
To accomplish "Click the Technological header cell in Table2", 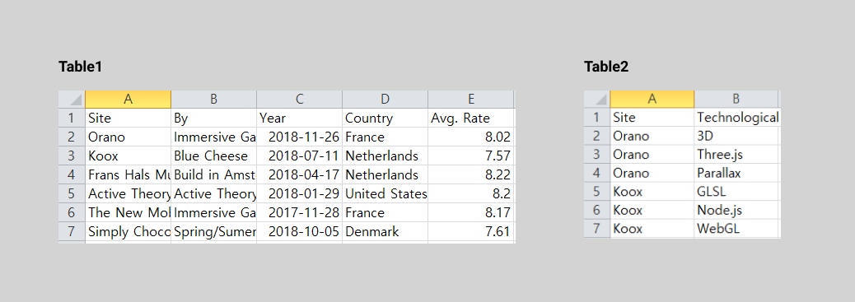I will coord(736,118).
